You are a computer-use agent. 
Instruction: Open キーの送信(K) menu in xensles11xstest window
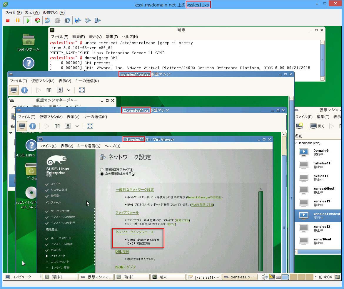[87, 81]
